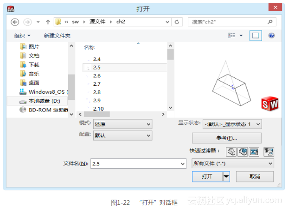Select file 2.10 in the list
The width and height of the screenshot is (287, 210).
point(125,108)
